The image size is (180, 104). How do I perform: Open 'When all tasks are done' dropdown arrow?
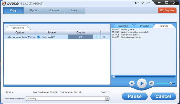[x=107, y=98]
